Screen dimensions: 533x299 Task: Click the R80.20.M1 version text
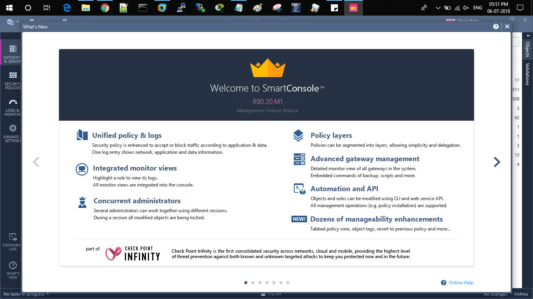pyautogui.click(x=268, y=102)
